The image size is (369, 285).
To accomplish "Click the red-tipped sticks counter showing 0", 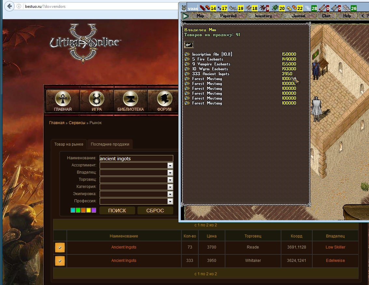I will pyautogui.click(x=324, y=8).
